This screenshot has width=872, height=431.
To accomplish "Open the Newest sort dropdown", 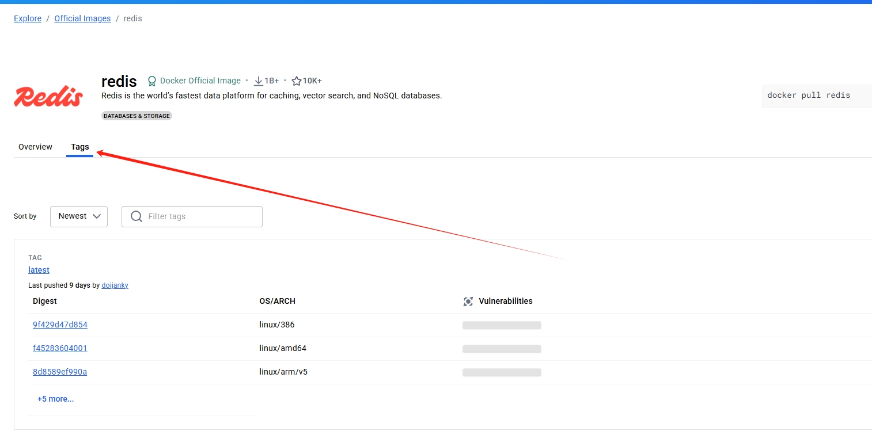I will (79, 216).
